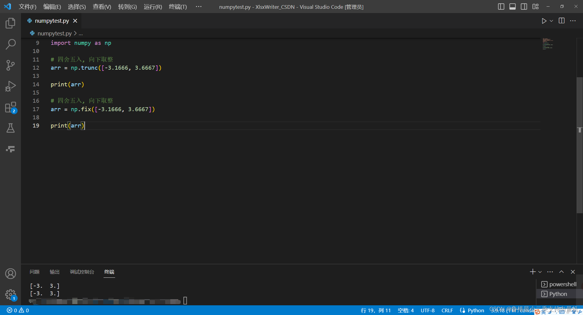Image resolution: width=583 pixels, height=315 pixels.
Task: Open the Testing flask view
Action: click(10, 128)
